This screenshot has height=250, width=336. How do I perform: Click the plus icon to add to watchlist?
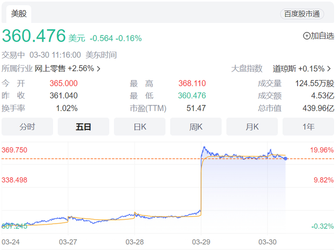307,36
